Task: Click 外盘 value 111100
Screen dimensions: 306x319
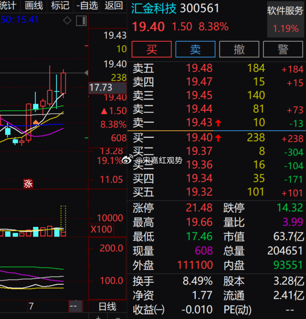Action: pos(195,265)
